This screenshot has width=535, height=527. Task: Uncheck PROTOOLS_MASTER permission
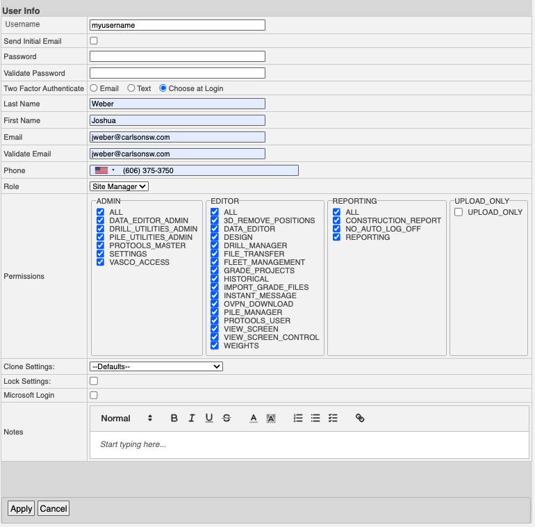[x=100, y=245]
